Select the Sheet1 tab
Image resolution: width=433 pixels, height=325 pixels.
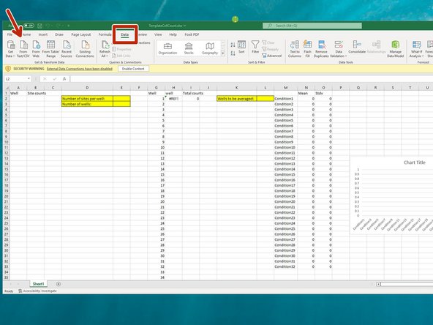38,284
